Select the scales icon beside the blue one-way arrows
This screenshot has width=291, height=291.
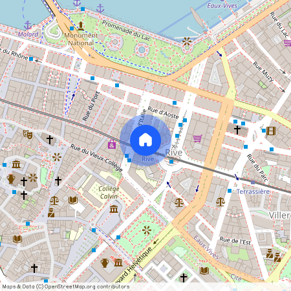(x=179, y=202)
